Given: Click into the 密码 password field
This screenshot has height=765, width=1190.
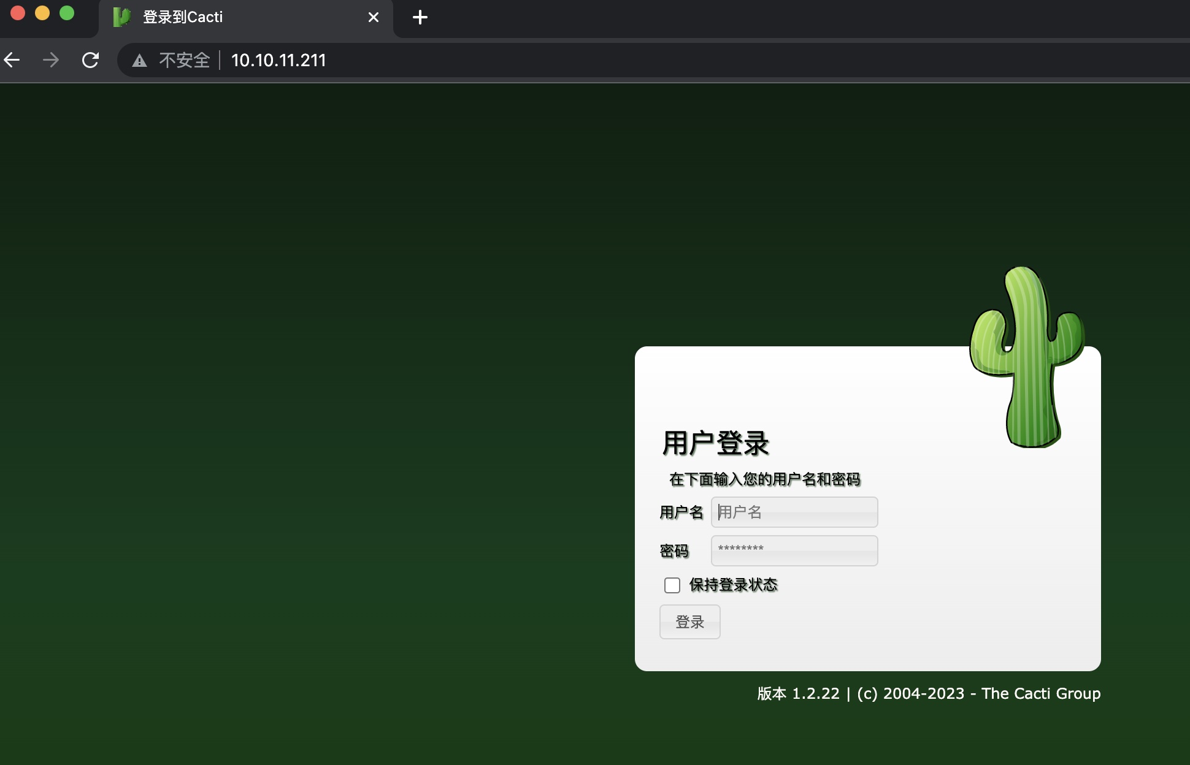Looking at the screenshot, I should pos(794,550).
